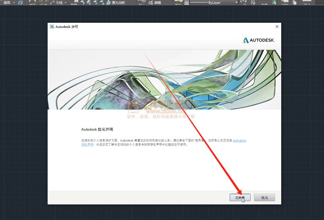Close the Autodesk 许可 dialog

point(277,27)
